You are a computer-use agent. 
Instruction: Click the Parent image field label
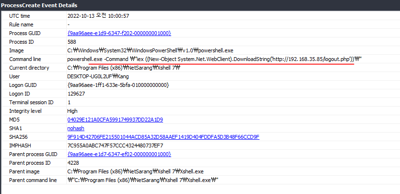(x=24, y=171)
